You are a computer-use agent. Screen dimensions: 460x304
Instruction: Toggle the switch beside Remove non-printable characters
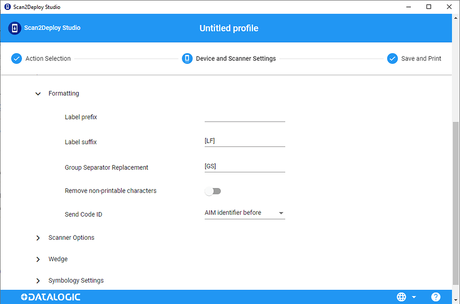click(x=213, y=191)
